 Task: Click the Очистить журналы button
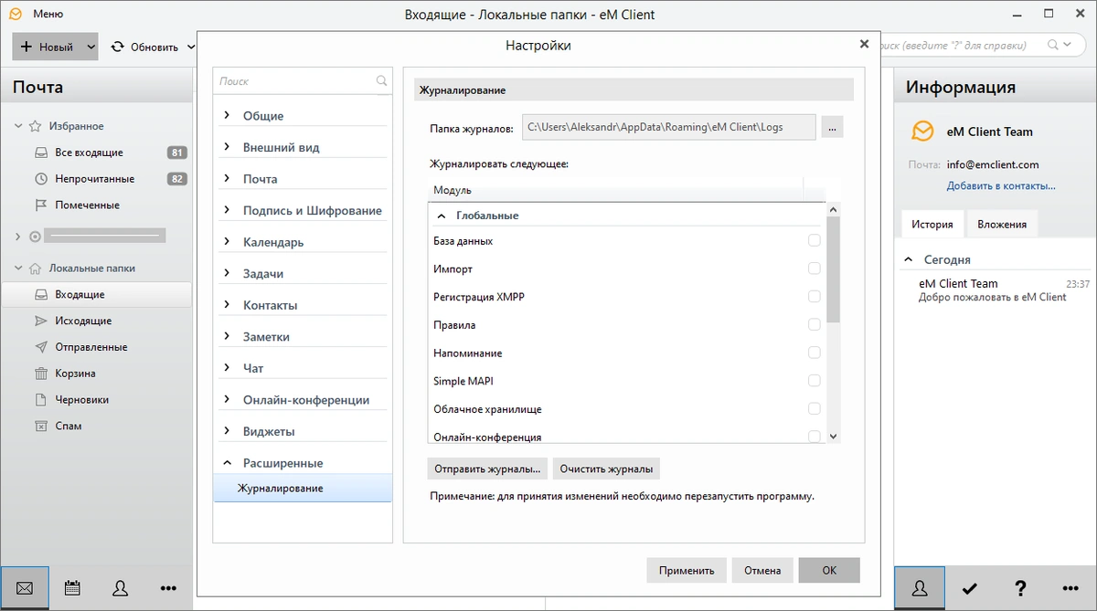point(606,469)
